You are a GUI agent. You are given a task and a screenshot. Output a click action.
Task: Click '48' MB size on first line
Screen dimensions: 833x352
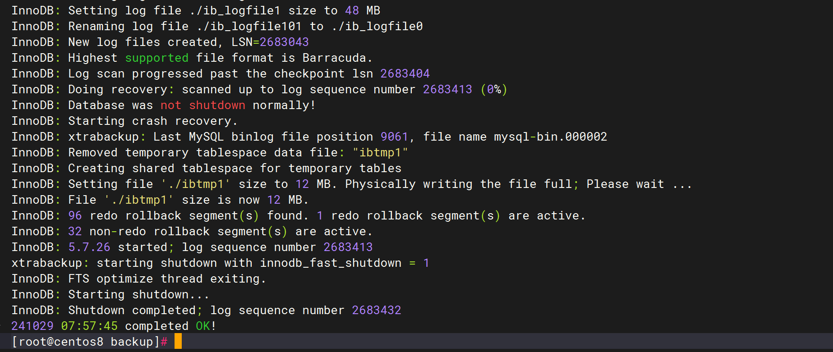(352, 10)
